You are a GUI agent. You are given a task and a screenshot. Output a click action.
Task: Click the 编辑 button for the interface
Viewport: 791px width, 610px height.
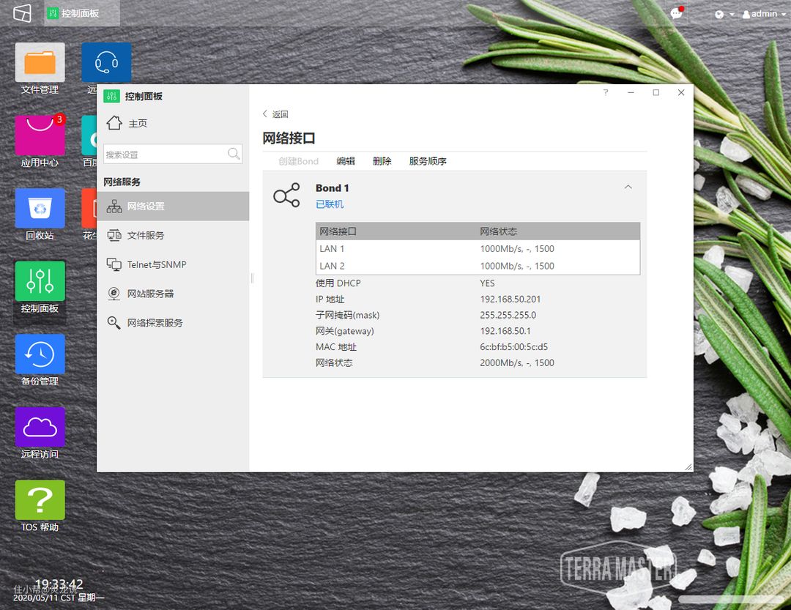(346, 161)
